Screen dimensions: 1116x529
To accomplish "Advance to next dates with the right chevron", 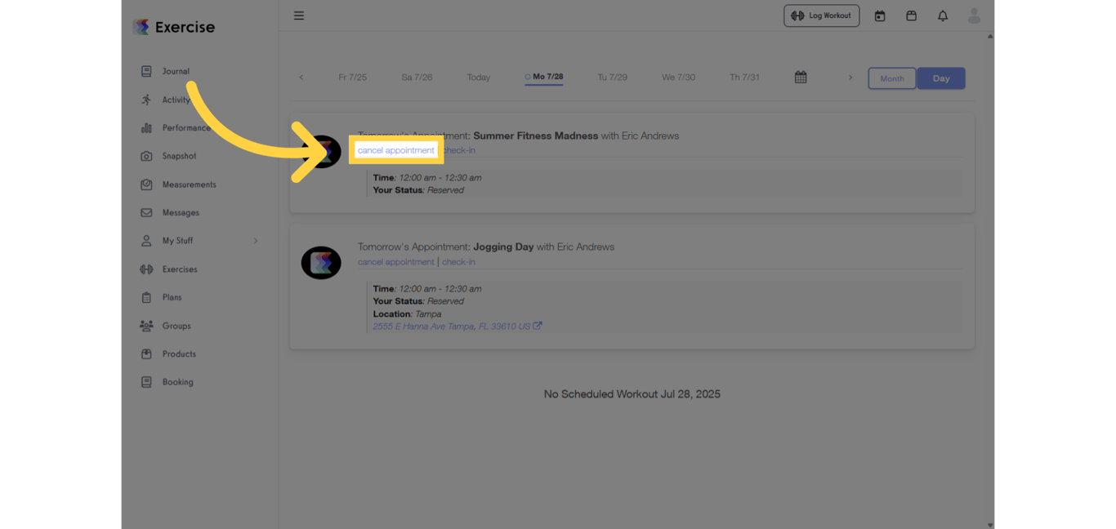I will tap(850, 77).
